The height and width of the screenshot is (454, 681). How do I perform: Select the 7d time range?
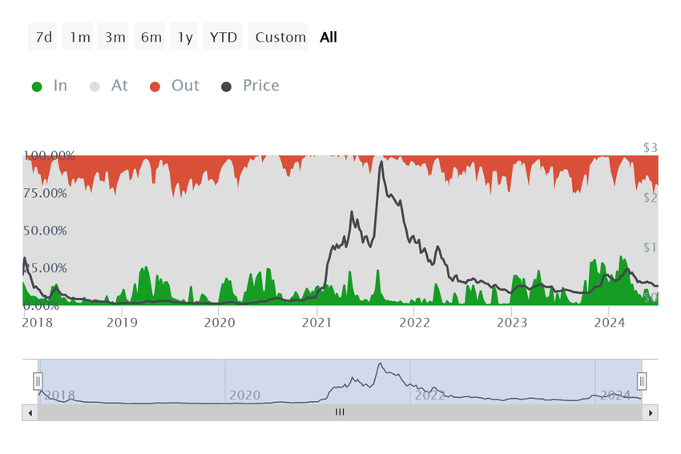point(43,37)
